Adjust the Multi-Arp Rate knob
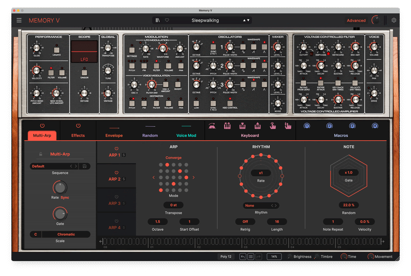411x276 pixels. pos(60,188)
